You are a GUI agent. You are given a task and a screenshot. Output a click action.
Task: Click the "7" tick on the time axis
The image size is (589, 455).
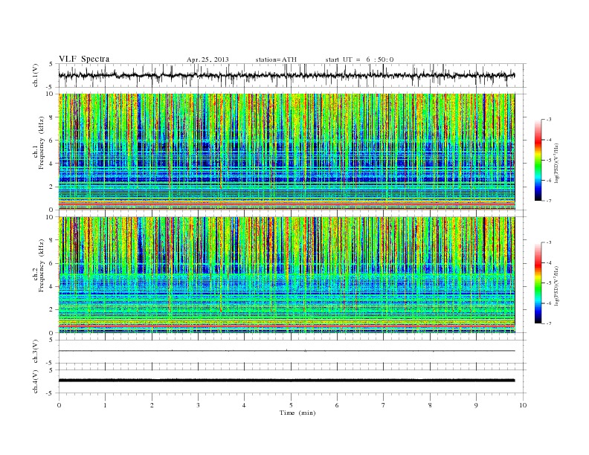(x=384, y=405)
